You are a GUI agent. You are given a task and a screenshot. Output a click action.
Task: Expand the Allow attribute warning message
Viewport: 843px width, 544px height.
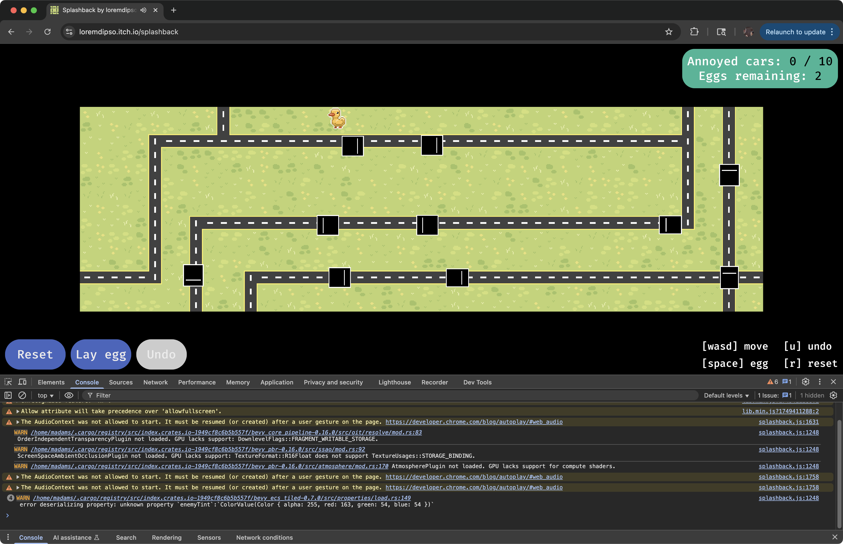pos(18,411)
